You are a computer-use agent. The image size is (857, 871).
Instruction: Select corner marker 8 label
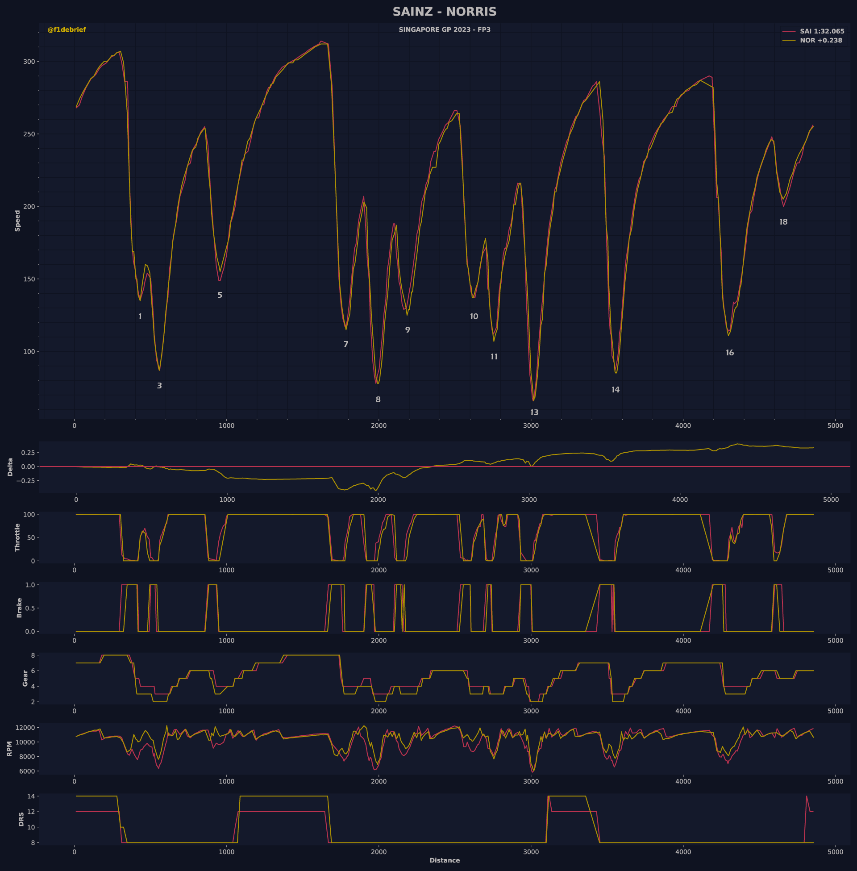pos(378,400)
